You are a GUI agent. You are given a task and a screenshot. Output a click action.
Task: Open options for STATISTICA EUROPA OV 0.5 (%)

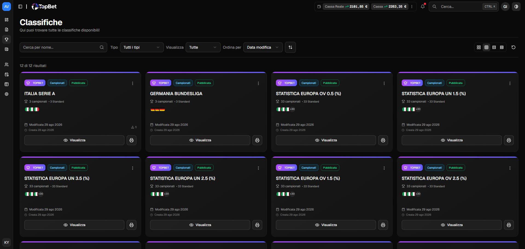384,83
